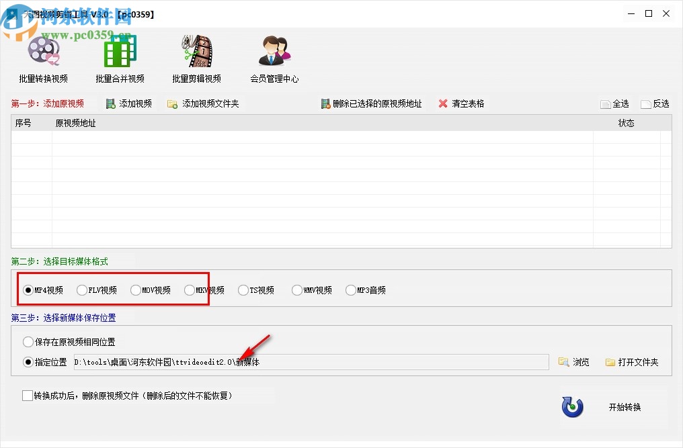Click the 原视频地址 column header

(x=322, y=123)
